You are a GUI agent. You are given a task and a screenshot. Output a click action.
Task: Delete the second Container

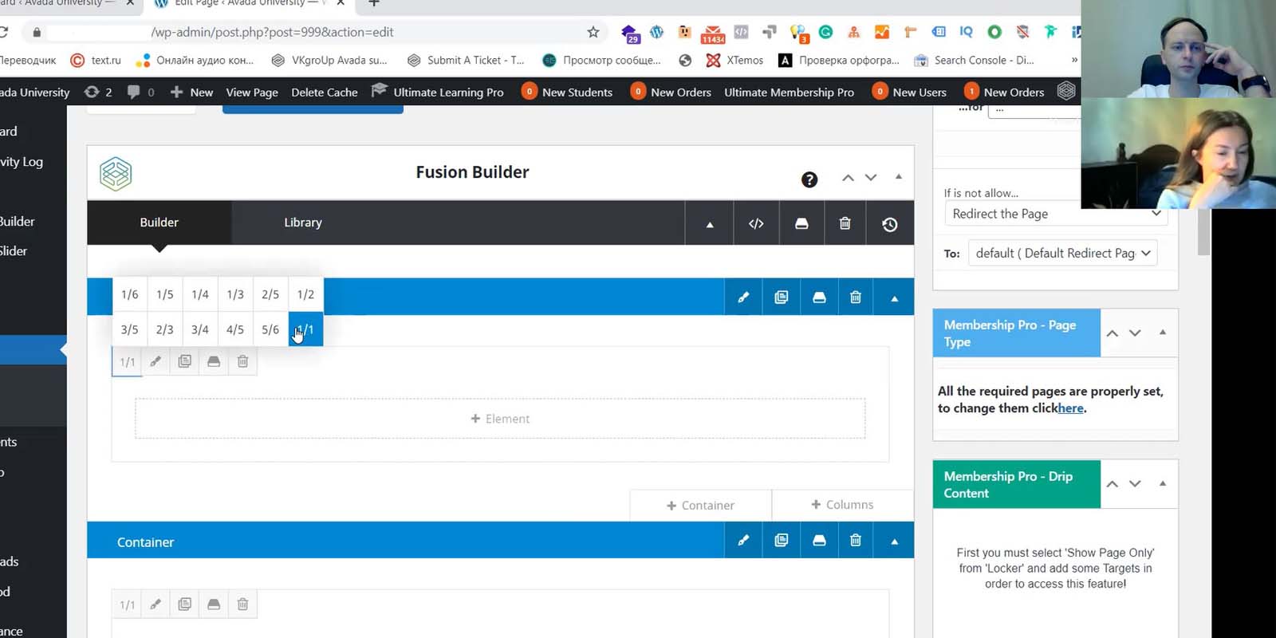[x=856, y=541]
